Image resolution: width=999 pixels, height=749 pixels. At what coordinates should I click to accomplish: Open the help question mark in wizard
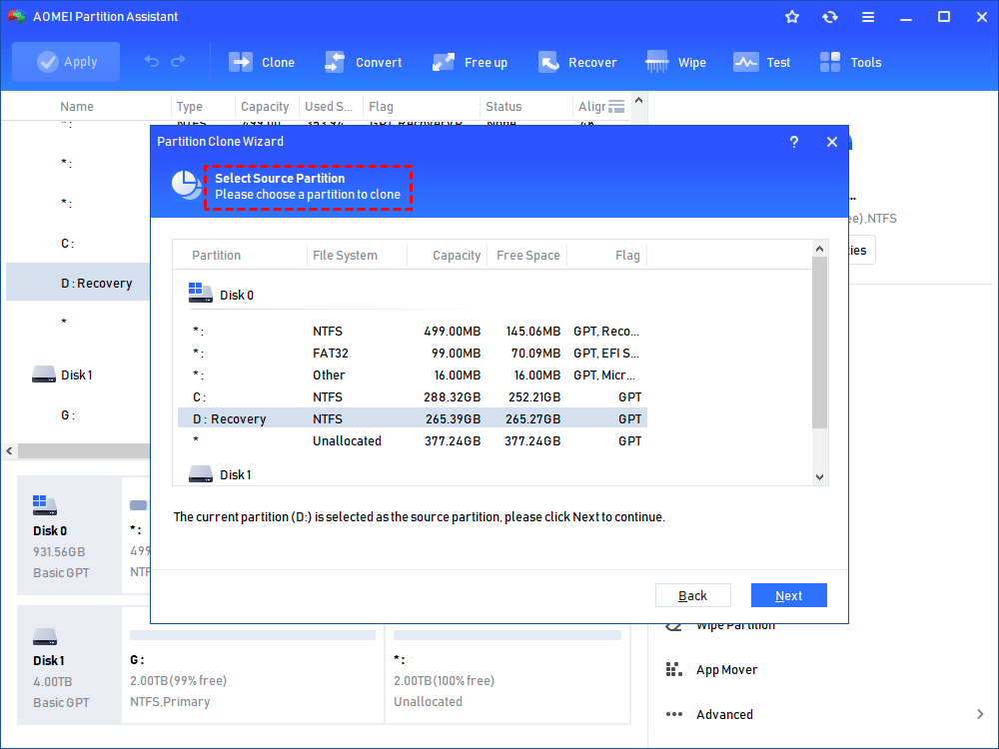click(x=794, y=142)
